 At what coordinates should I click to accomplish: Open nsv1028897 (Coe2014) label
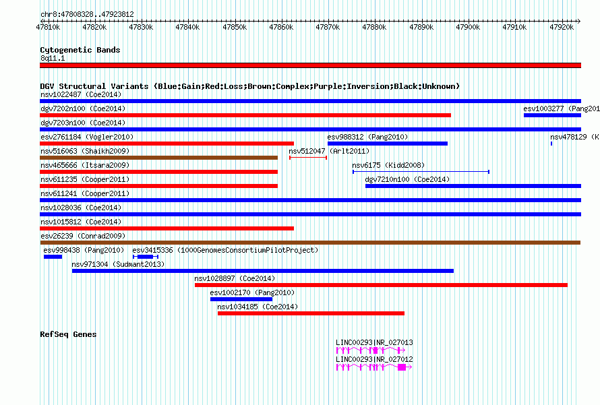point(235,278)
